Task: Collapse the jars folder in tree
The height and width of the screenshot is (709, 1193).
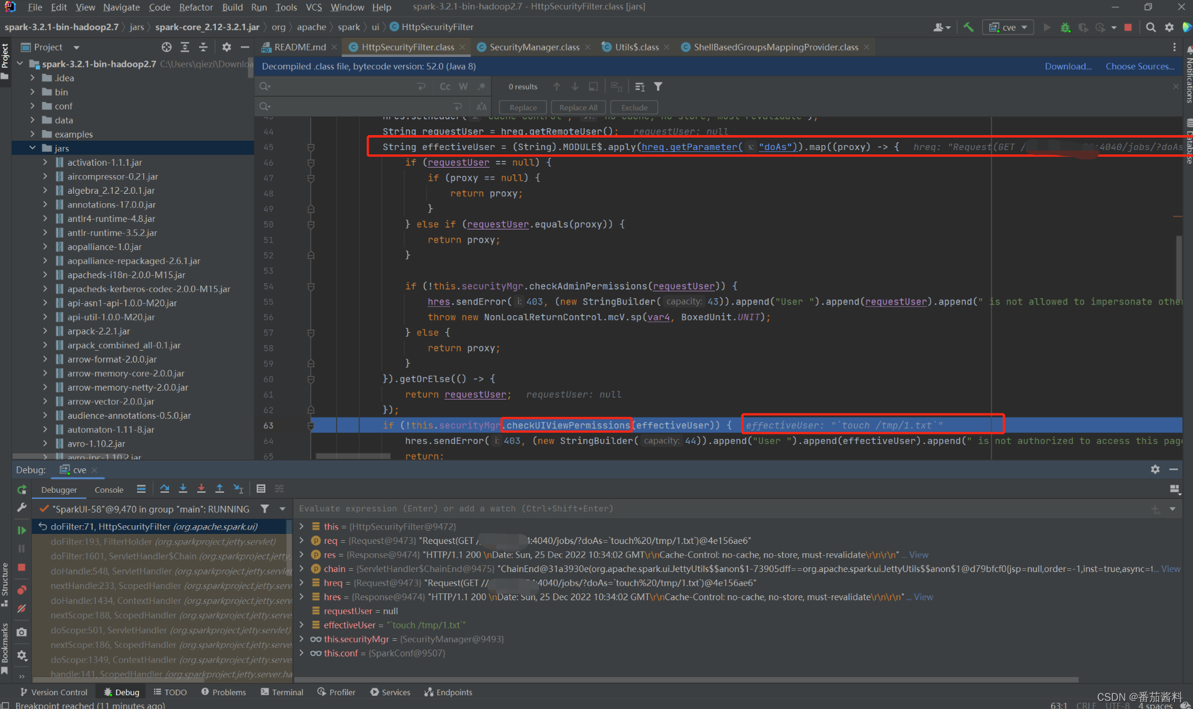Action: pyautogui.click(x=32, y=148)
